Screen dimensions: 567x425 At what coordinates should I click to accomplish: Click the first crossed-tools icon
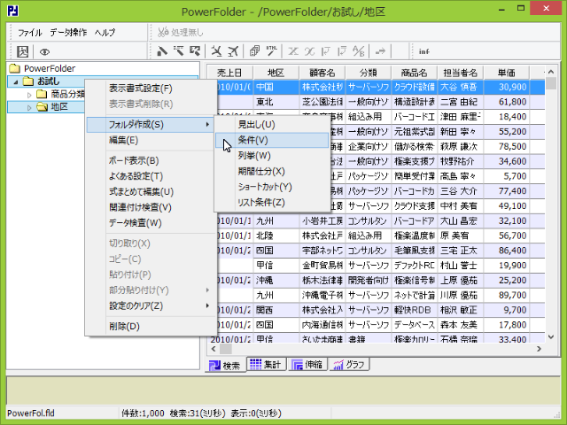coord(216,51)
